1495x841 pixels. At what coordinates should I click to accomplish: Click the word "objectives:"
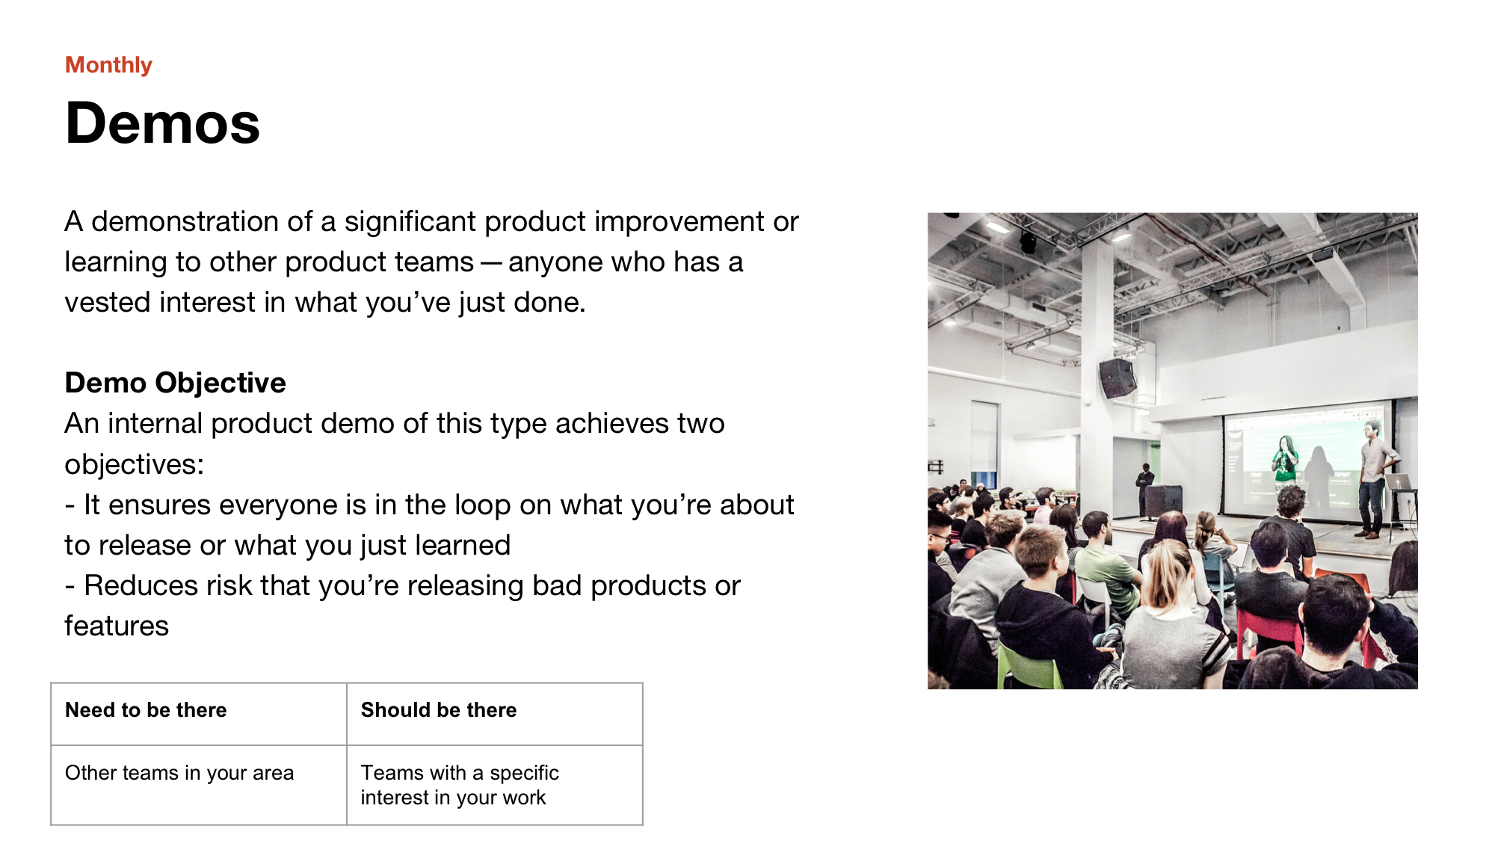pyautogui.click(x=135, y=465)
